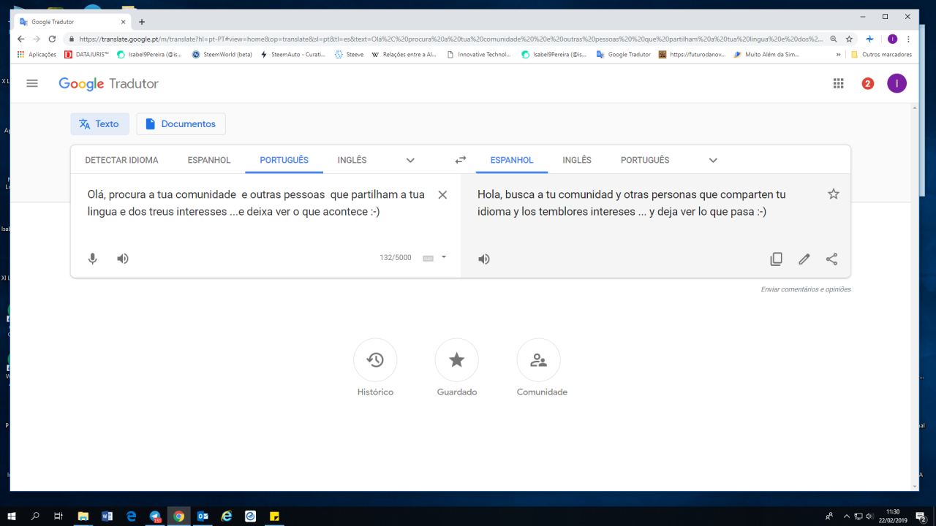
Task: Open the Steeve bookmark
Action: [x=349, y=55]
